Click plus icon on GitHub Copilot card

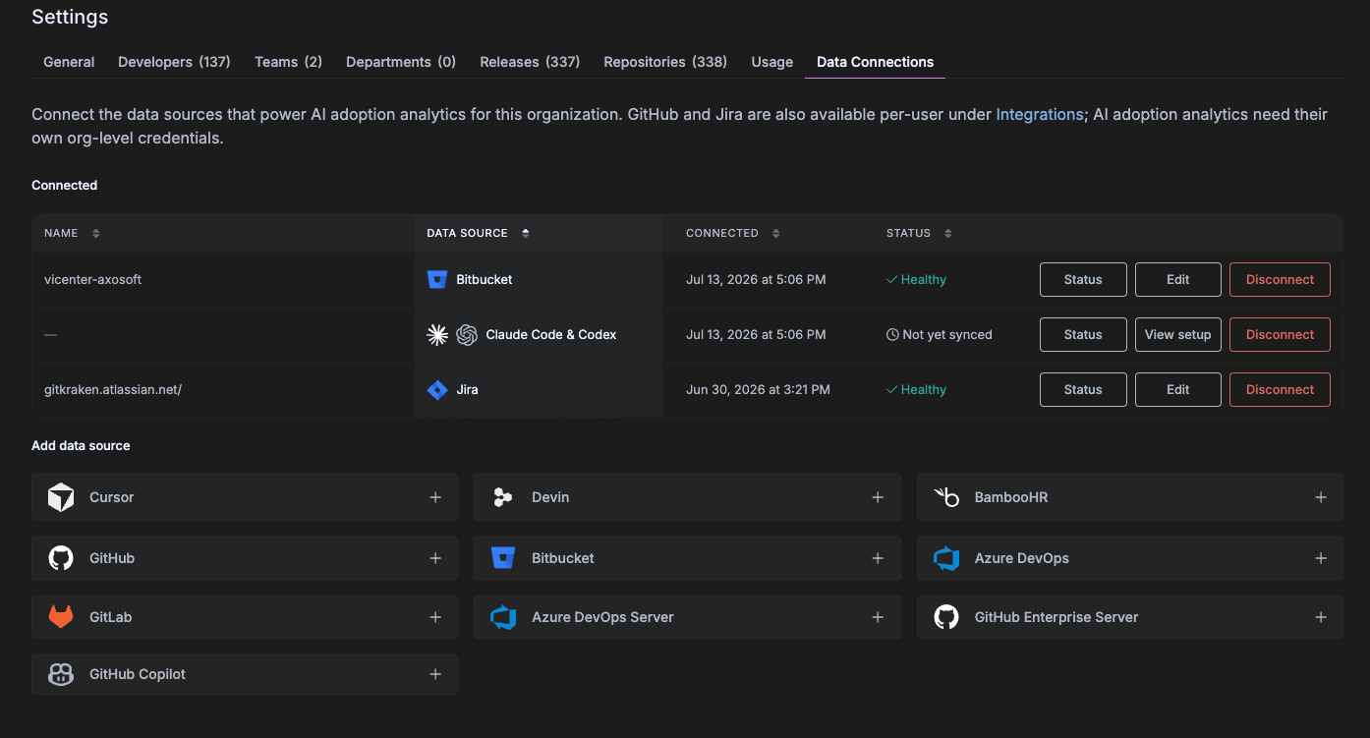435,674
